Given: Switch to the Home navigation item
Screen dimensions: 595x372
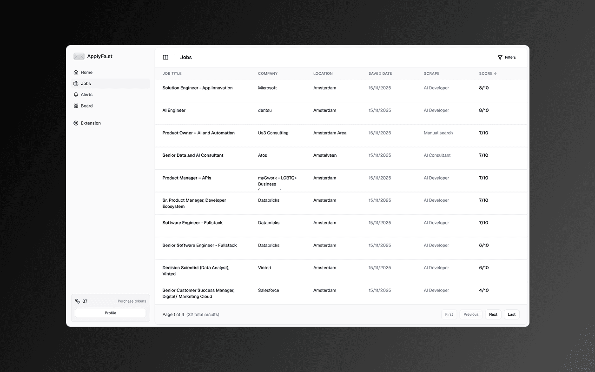Looking at the screenshot, I should point(86,72).
